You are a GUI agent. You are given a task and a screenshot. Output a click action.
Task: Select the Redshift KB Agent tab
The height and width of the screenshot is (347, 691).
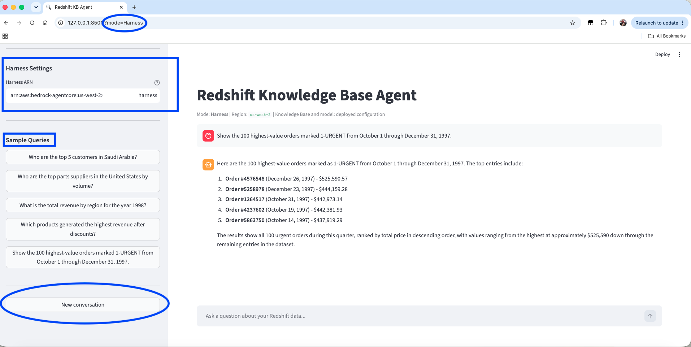click(85, 7)
